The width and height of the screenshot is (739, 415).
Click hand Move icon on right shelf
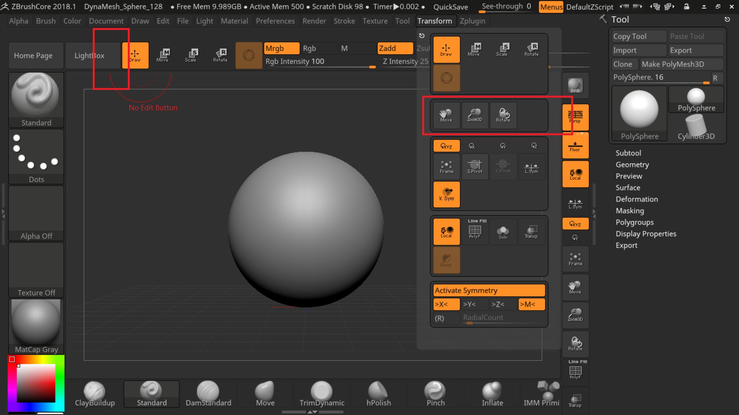[x=575, y=287]
